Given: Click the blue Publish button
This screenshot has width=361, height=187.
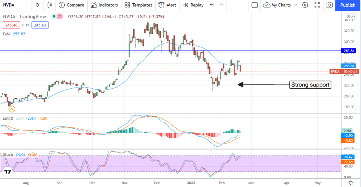Looking at the screenshot, I should click(348, 5).
